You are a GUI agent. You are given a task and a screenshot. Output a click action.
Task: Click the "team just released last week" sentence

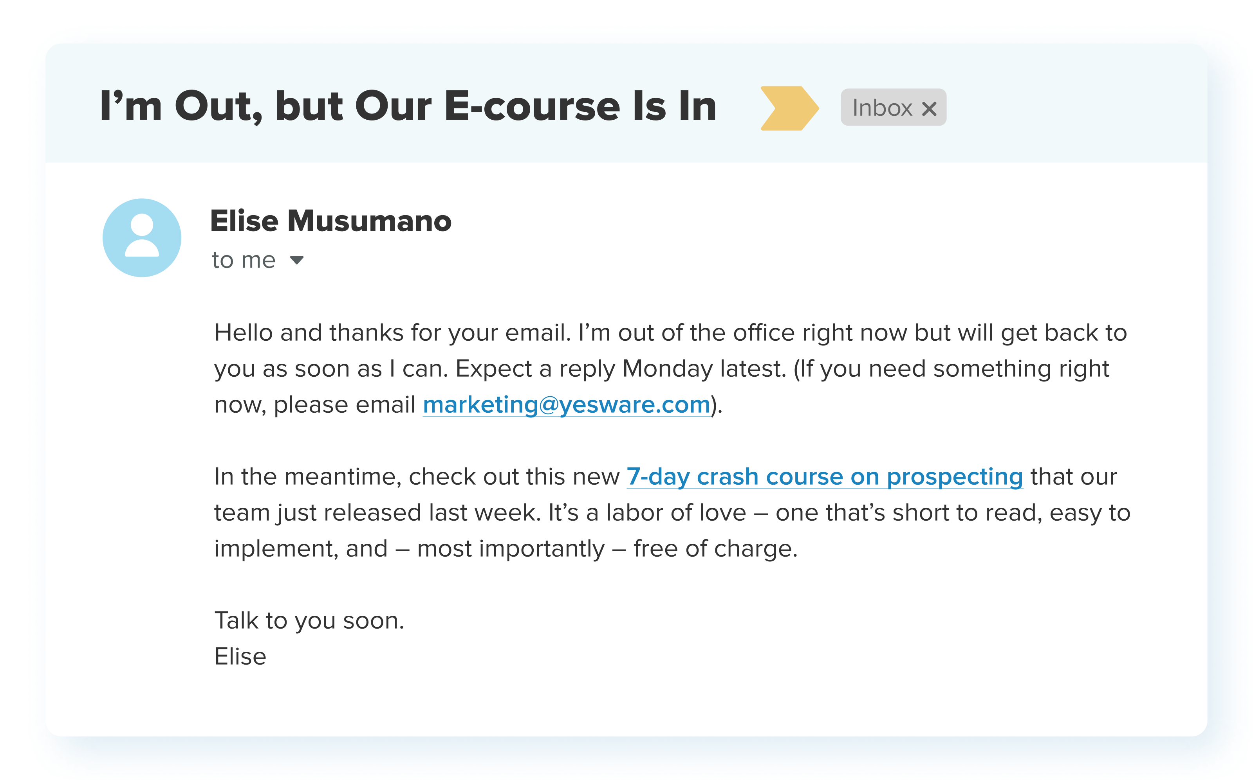pyautogui.click(x=377, y=513)
